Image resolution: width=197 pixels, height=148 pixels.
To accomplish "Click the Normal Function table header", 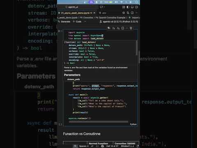I will pyautogui.click(x=98, y=143).
